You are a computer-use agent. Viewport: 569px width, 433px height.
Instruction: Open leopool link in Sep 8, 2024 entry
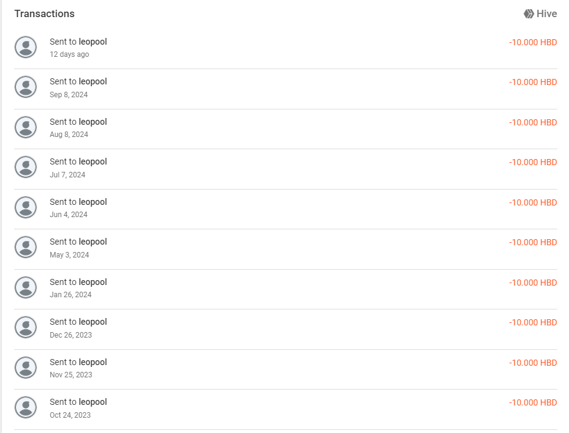93,82
